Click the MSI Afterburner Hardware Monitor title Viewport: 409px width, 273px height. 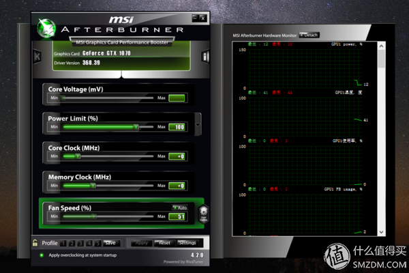264,35
